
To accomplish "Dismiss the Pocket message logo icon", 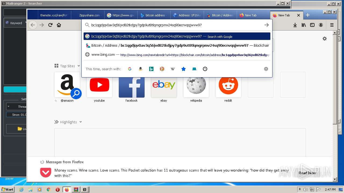I will pos(45,172).
